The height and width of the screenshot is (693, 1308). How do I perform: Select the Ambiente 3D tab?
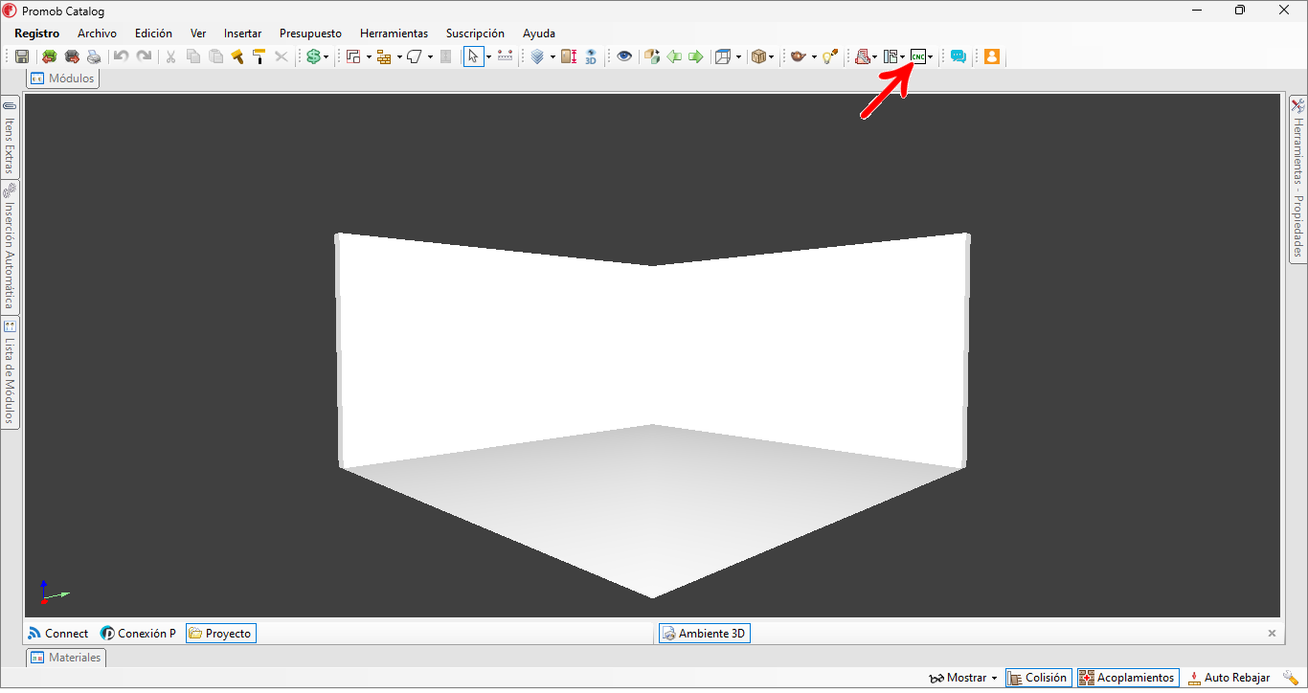tap(704, 633)
